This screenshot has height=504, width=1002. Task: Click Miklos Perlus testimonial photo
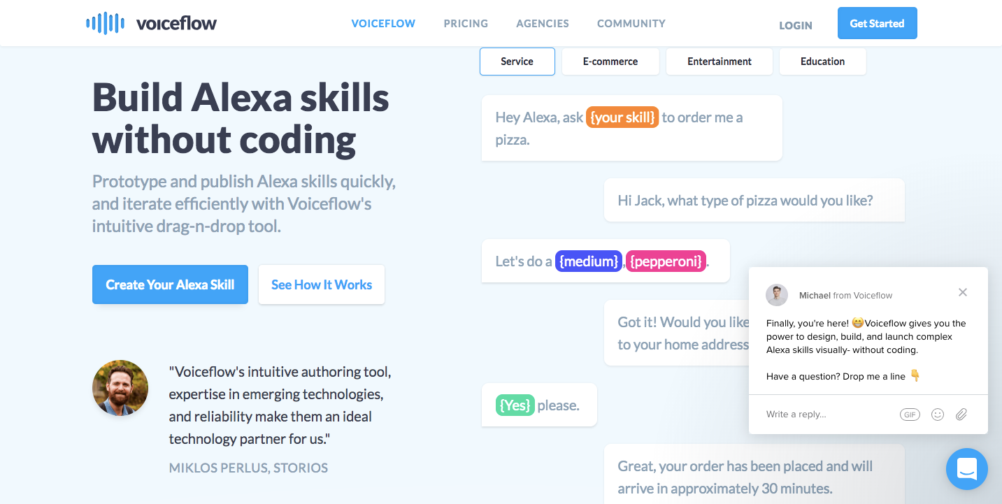pyautogui.click(x=120, y=388)
